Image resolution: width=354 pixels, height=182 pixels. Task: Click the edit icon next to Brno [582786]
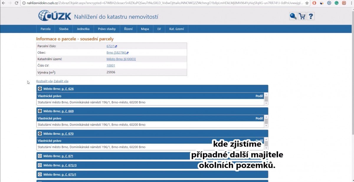(127, 53)
